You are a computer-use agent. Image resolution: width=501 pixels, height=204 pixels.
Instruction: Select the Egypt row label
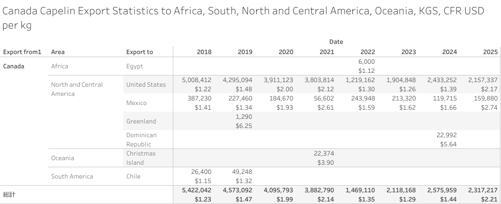click(x=135, y=66)
